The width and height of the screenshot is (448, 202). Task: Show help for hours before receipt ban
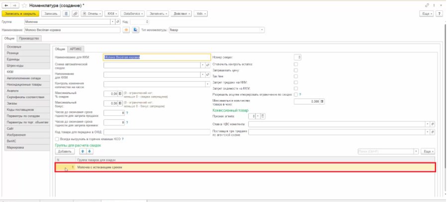pos(127,122)
